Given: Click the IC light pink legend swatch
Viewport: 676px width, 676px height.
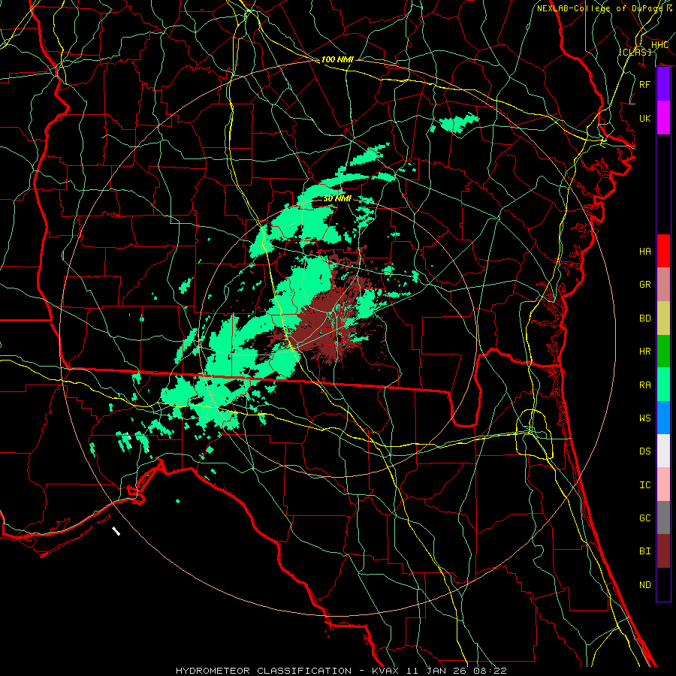Looking at the screenshot, I should tap(663, 484).
